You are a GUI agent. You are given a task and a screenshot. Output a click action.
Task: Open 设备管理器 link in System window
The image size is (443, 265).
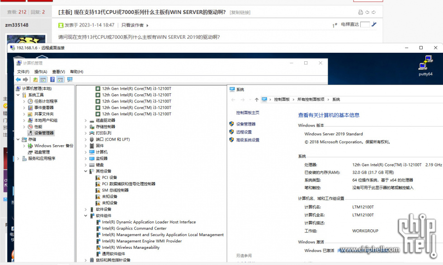246,124
